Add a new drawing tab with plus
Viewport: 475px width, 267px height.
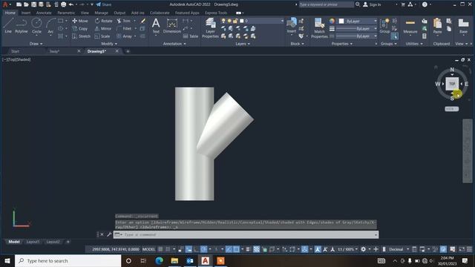click(x=128, y=51)
